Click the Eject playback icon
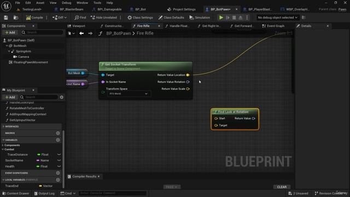 tap(241, 18)
